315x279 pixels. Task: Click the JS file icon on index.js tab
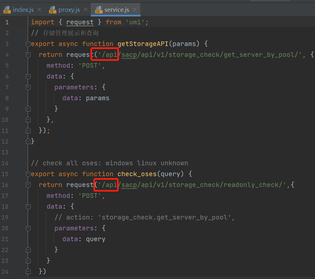coord(7,10)
